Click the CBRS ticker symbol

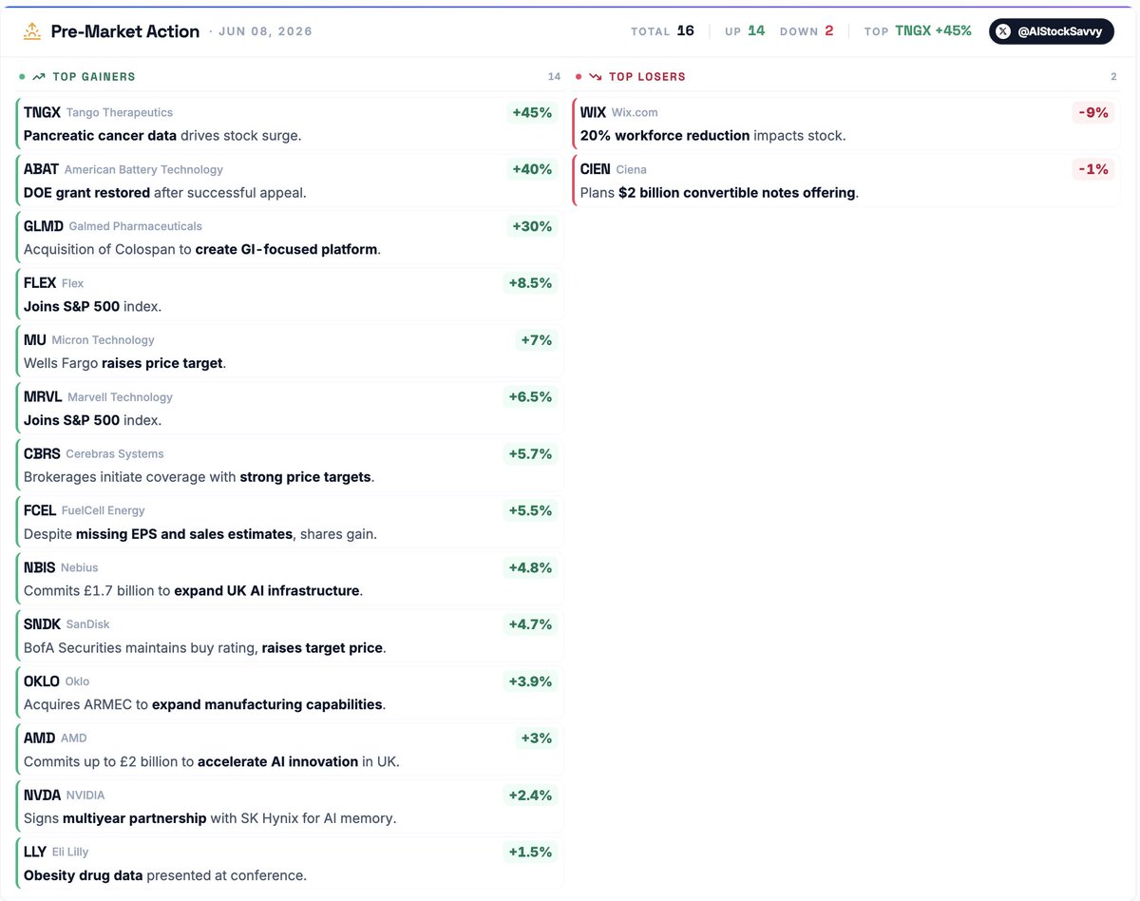[42, 454]
